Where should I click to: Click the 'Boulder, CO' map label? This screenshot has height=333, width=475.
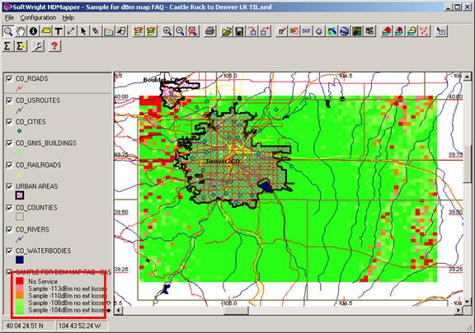pos(160,80)
